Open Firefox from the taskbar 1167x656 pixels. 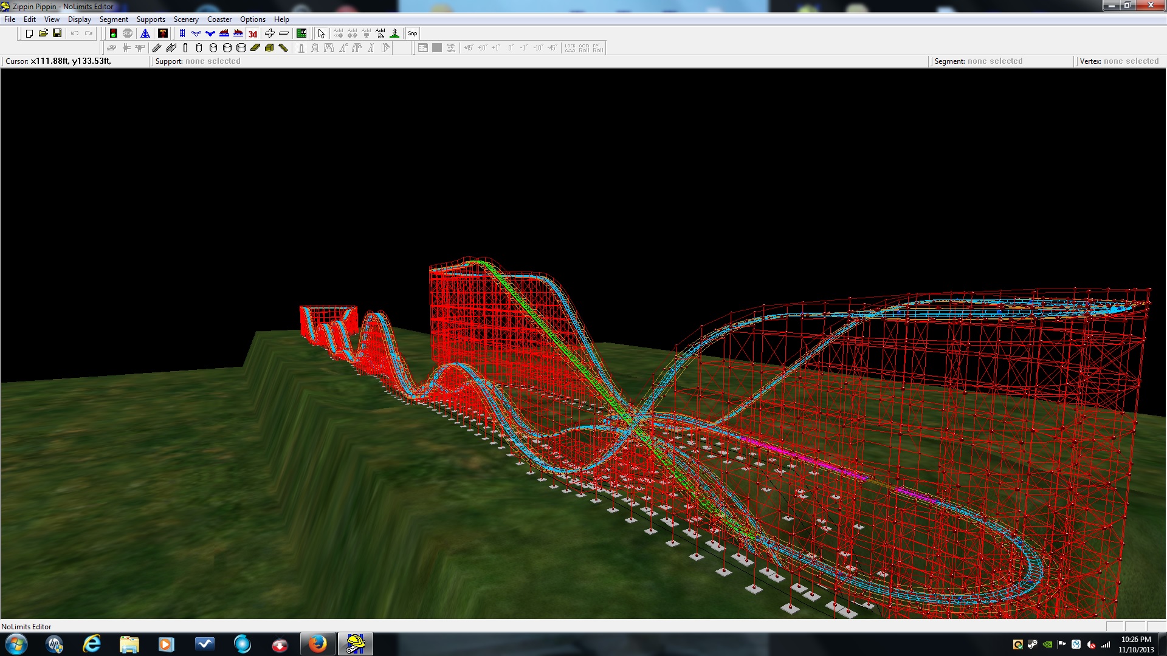click(x=317, y=644)
